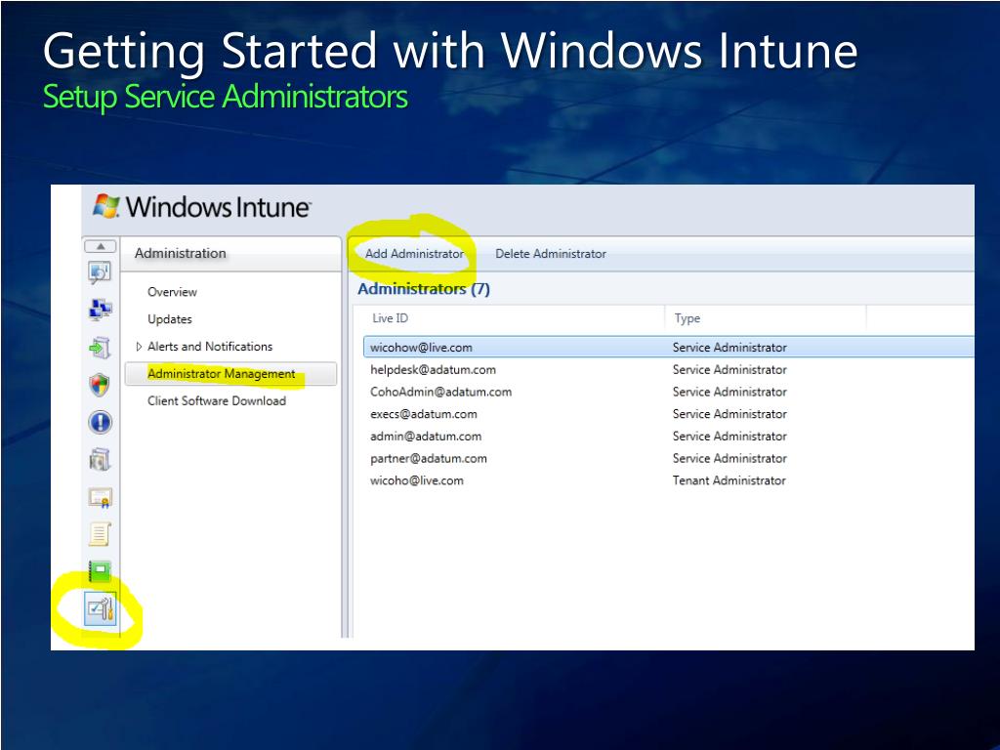Open the Software workspace icon
This screenshot has width=1000, height=750.
[x=100, y=459]
